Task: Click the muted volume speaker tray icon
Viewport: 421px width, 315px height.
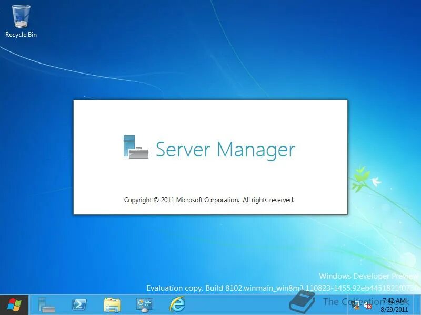Action: click(x=367, y=305)
